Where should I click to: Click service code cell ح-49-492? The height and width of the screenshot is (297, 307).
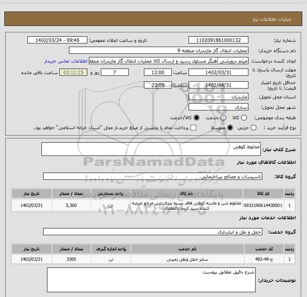(x=264, y=259)
